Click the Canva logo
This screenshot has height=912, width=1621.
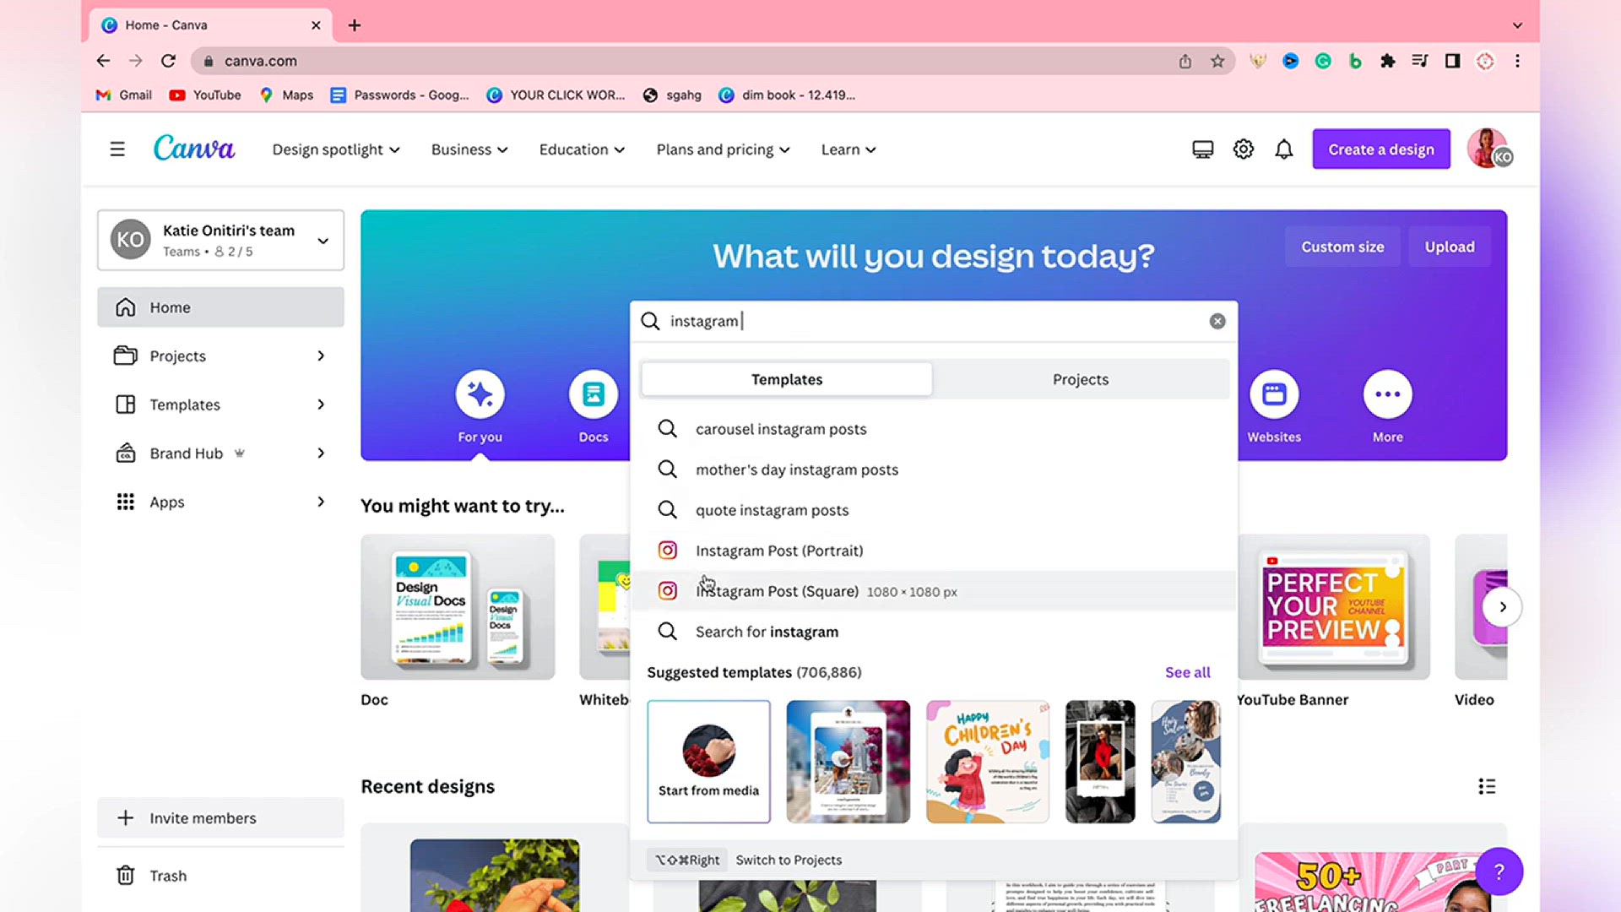pos(194,149)
